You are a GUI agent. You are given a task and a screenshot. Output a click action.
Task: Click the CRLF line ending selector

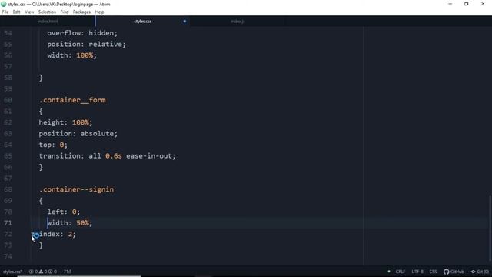coord(400,272)
